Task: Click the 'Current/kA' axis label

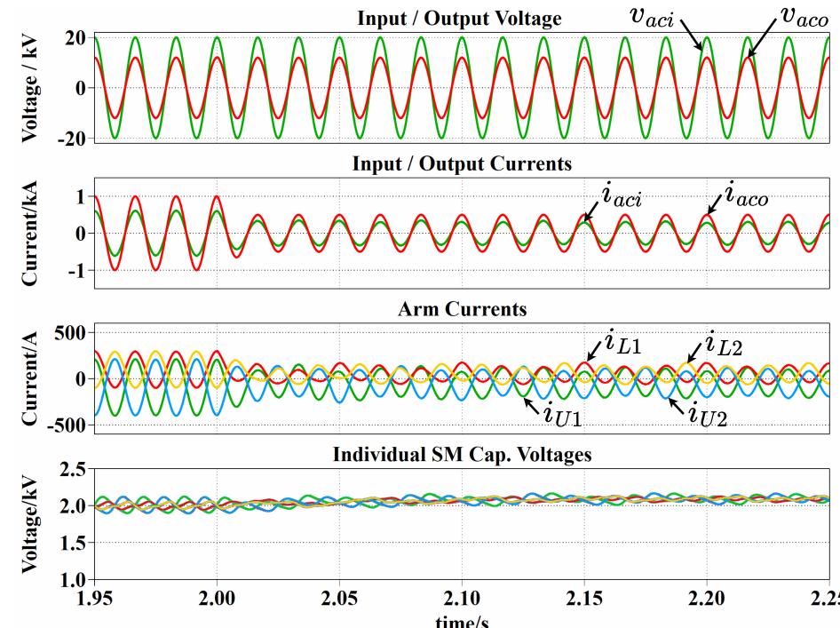Action: click(29, 233)
